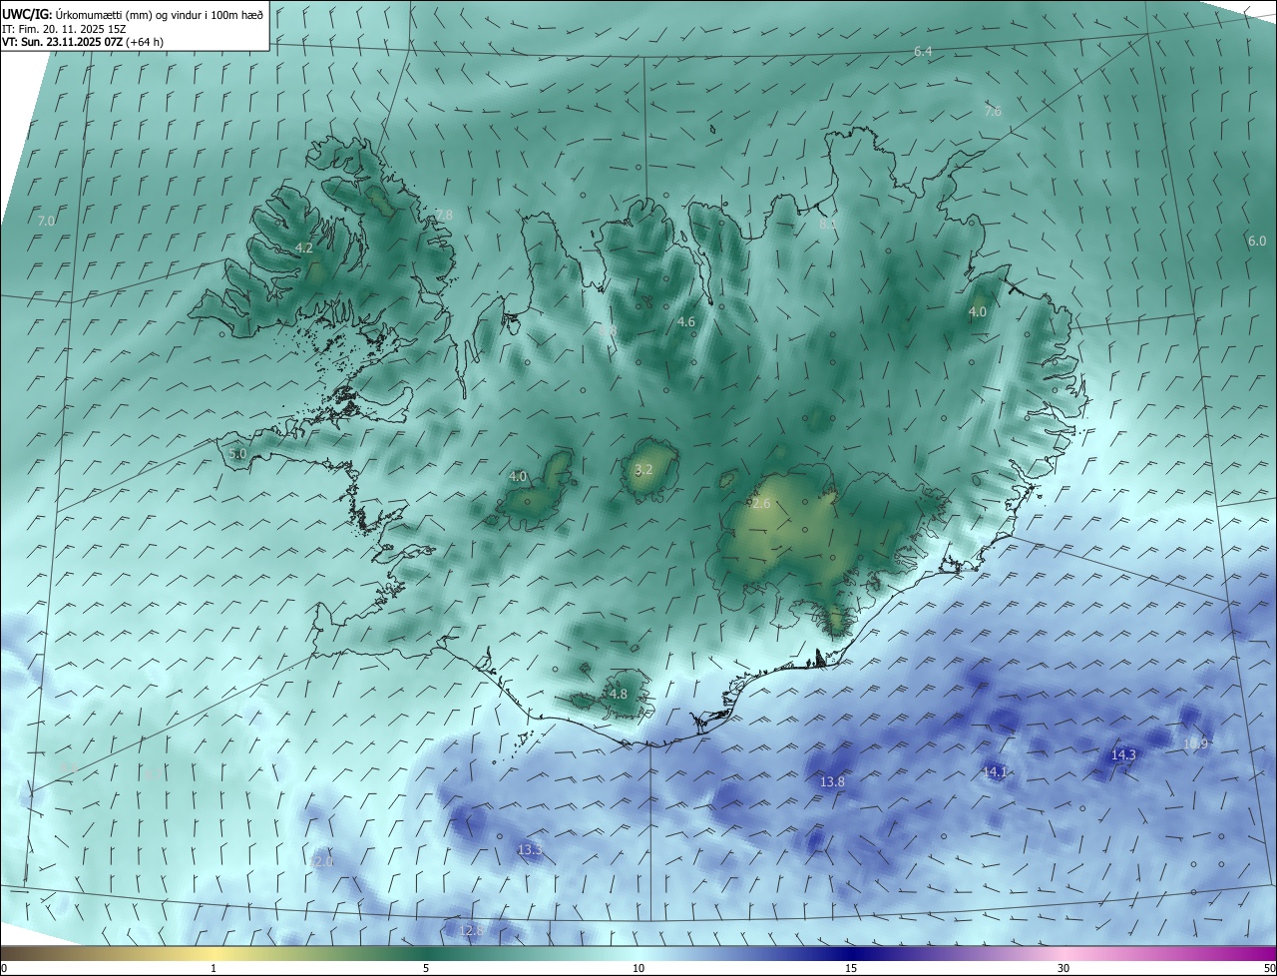Select the 7.6 value label on the map

(993, 111)
